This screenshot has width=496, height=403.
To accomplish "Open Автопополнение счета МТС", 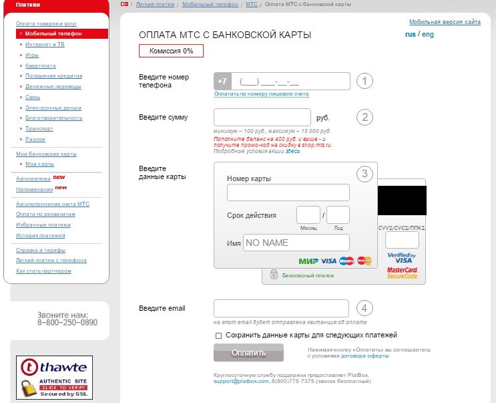I will (53, 204).
